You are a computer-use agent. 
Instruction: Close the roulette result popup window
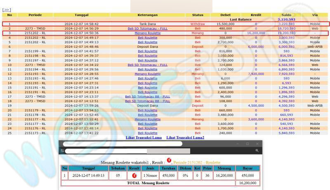[257, 144]
